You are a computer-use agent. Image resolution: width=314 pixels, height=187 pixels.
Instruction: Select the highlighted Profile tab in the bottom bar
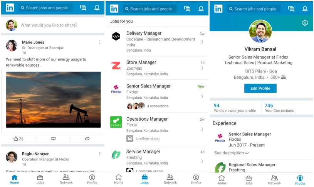click(x=300, y=180)
